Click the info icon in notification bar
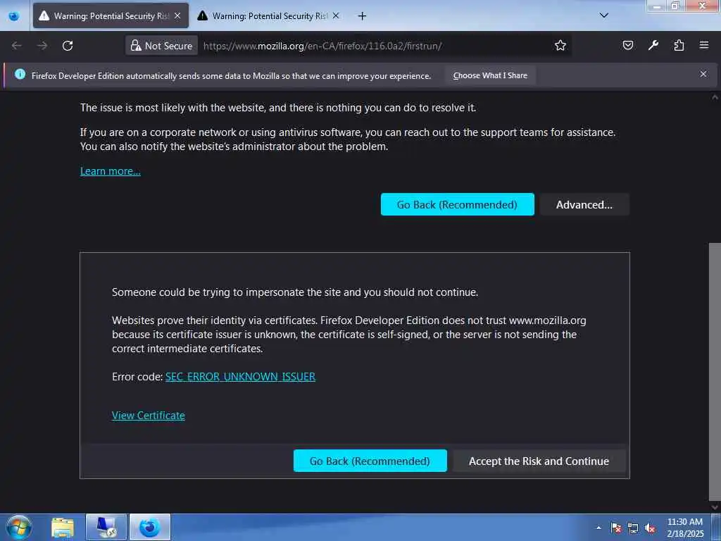 (20, 74)
